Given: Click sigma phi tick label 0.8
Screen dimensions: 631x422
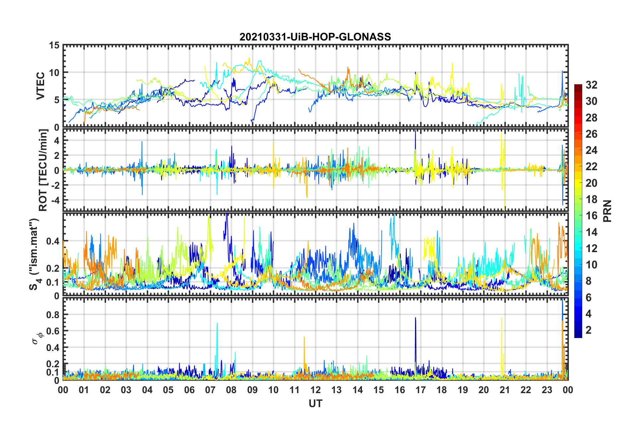Looking at the screenshot, I should point(52,315).
